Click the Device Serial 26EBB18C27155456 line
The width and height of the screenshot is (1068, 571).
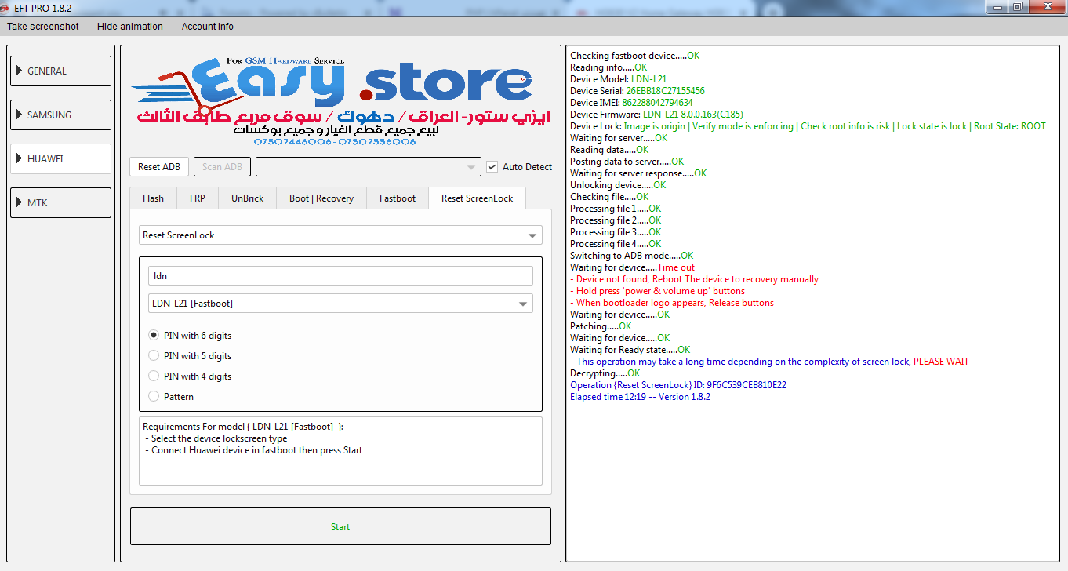638,91
